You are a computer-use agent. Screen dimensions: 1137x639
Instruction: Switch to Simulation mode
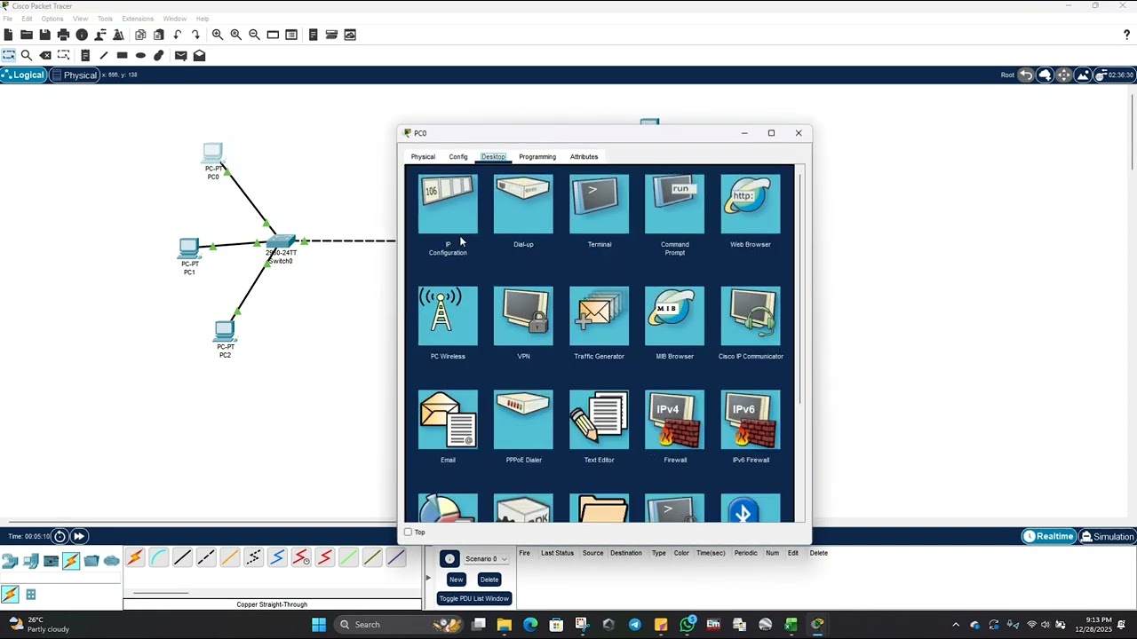[1107, 536]
